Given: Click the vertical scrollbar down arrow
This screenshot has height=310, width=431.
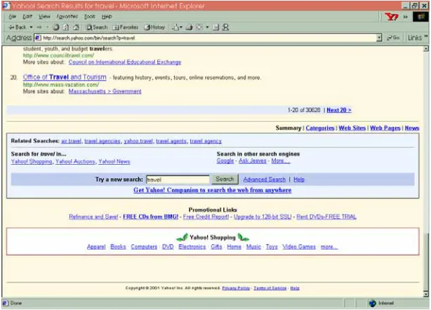Looking at the screenshot, I should click(426, 294).
